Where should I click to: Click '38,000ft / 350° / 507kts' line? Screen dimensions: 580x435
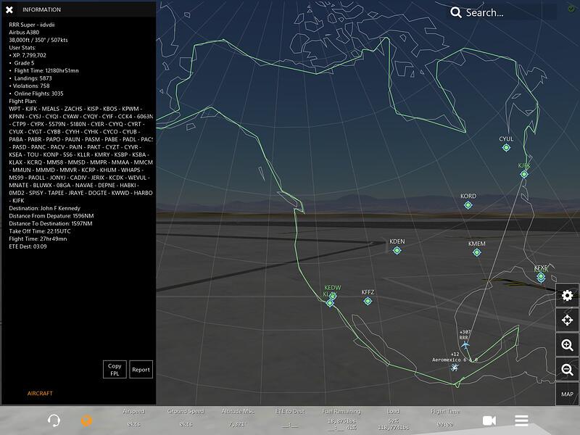38,40
